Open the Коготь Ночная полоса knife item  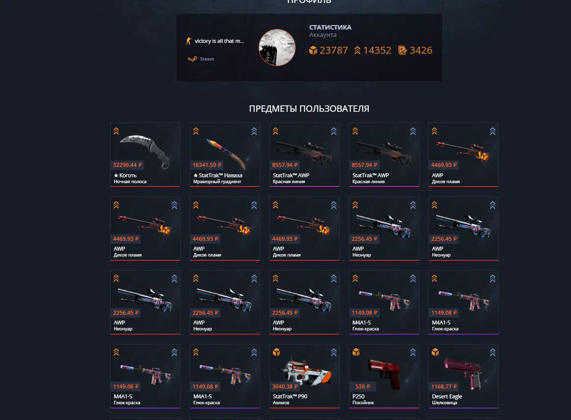[145, 155]
